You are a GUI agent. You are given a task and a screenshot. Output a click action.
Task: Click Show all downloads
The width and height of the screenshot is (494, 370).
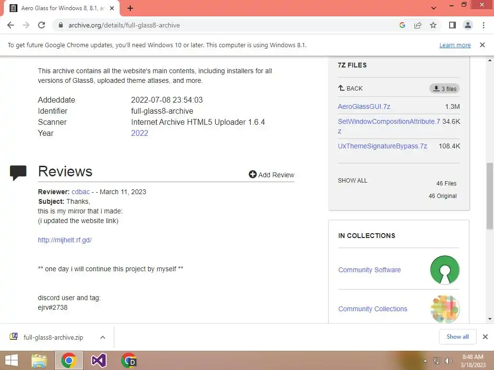(x=457, y=337)
